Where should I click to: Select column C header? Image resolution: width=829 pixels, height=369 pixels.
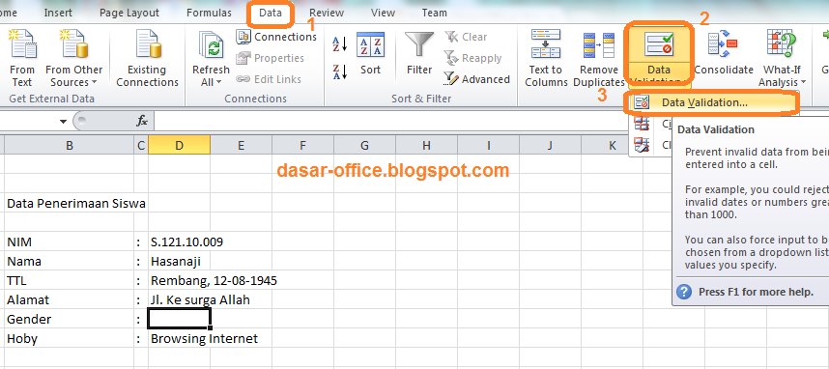[141, 145]
